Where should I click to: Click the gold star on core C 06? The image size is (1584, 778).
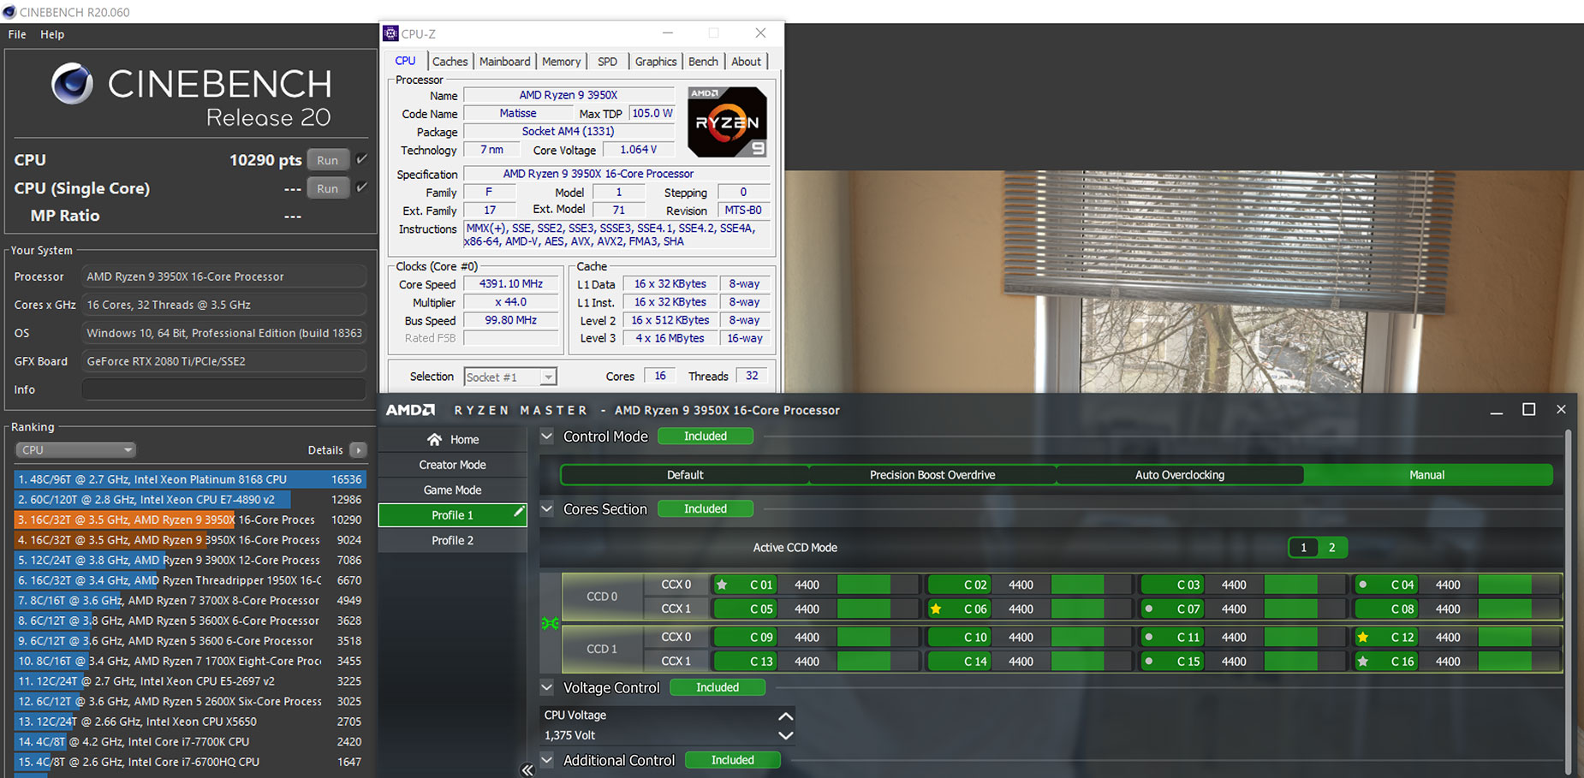point(936,609)
